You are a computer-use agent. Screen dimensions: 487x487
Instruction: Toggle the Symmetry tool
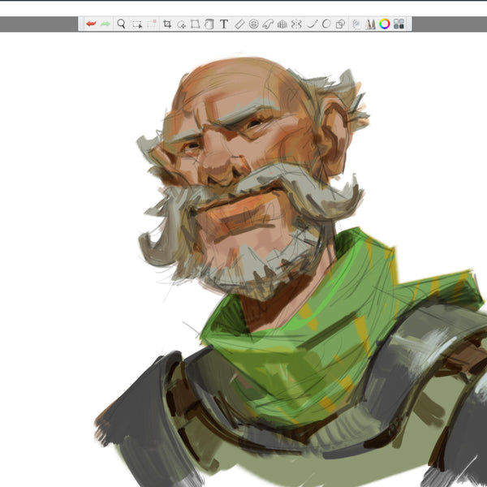pos(296,24)
